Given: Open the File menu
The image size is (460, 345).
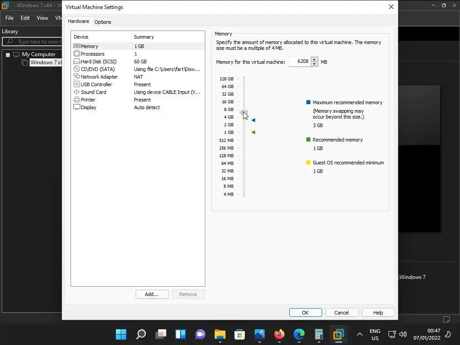Looking at the screenshot, I should coord(9,18).
